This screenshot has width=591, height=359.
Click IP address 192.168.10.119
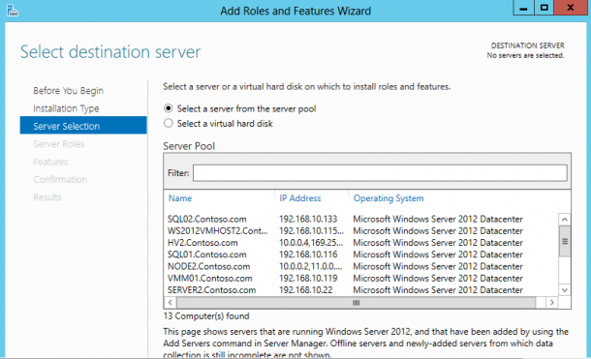pyautogui.click(x=308, y=278)
